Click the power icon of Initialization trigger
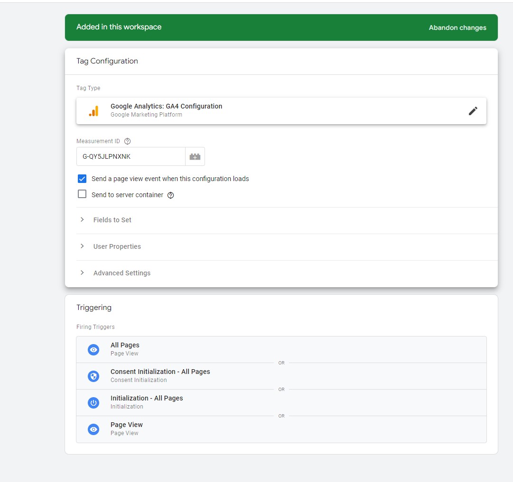 [x=93, y=403]
